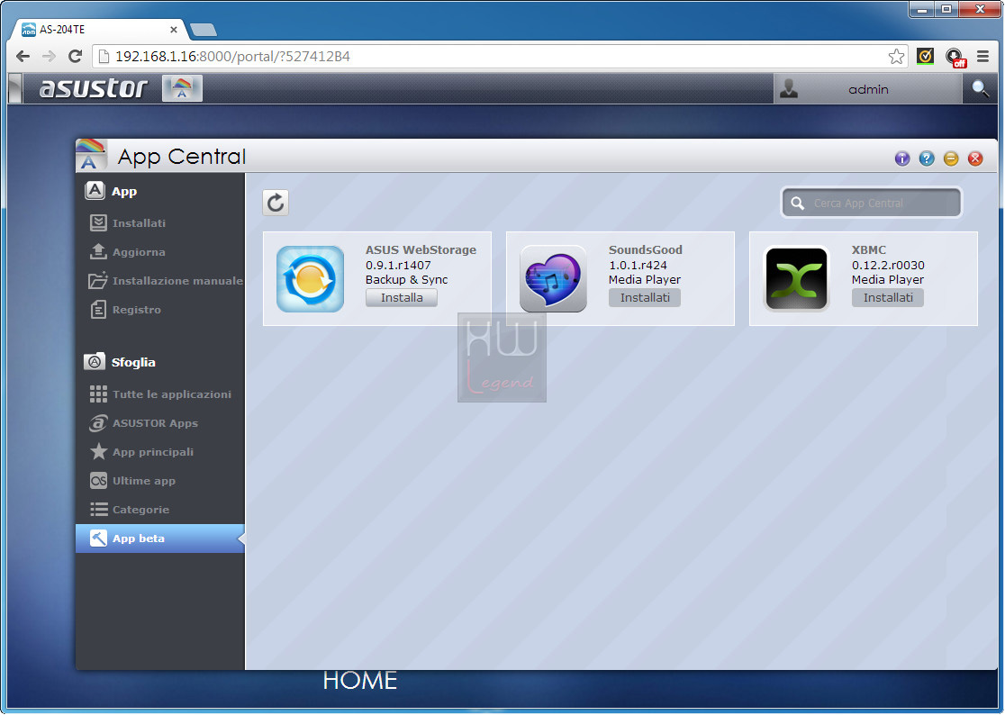Click version text 0.12.2.r0030

tap(888, 265)
